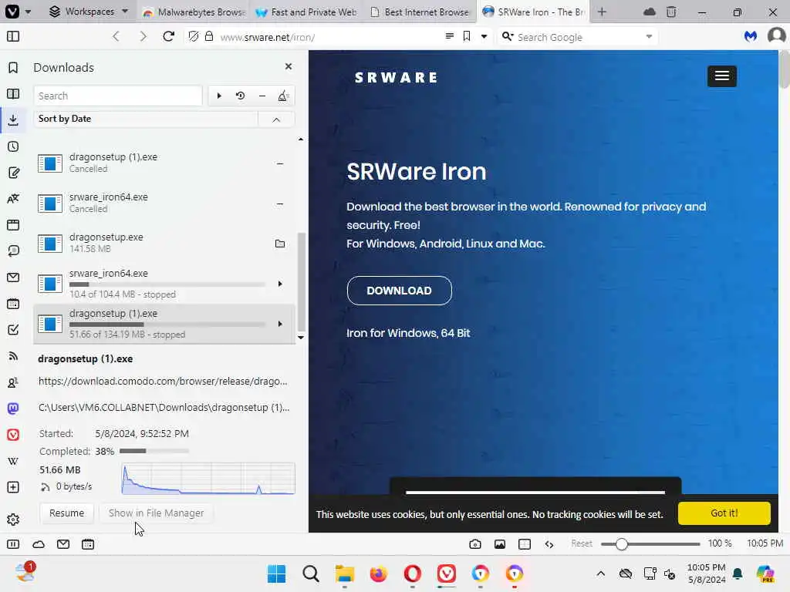Open the Bookmarks panel in the sidebar
Screen dimensions: 790x592
pos(13,68)
